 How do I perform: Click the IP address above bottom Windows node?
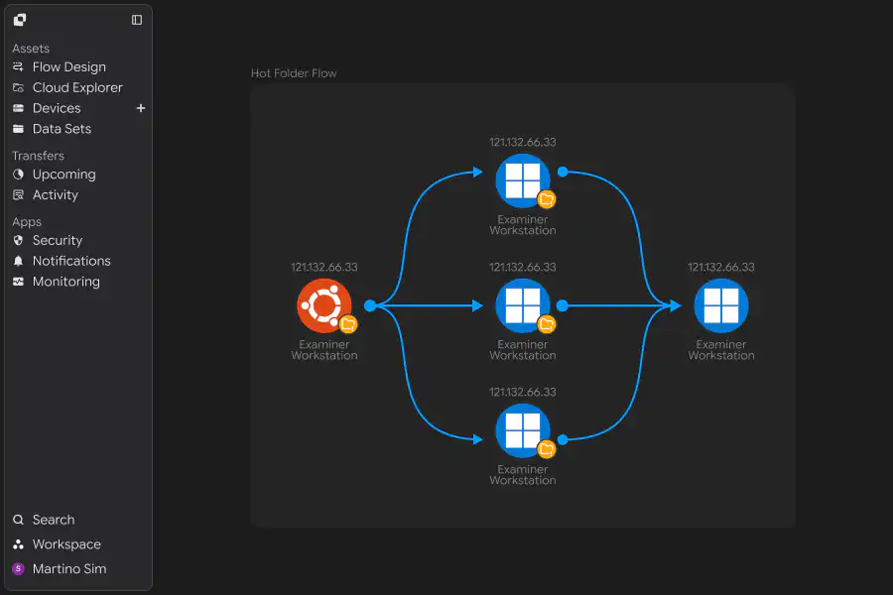point(523,393)
